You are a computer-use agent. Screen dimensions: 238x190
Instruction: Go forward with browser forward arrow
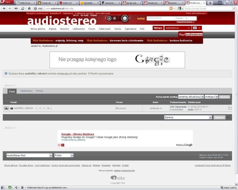(10, 9)
